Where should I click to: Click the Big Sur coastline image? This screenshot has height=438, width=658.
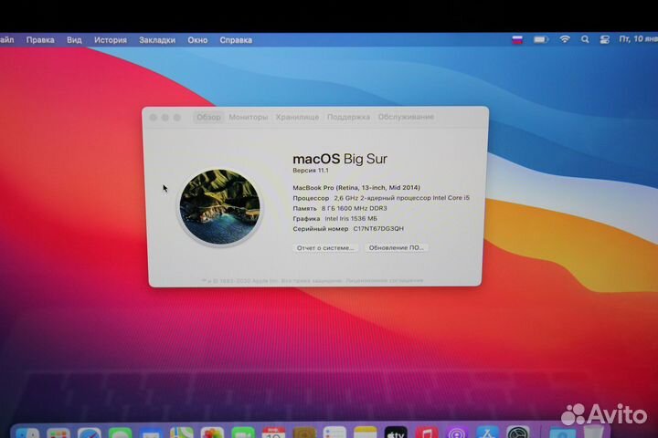pos(220,206)
